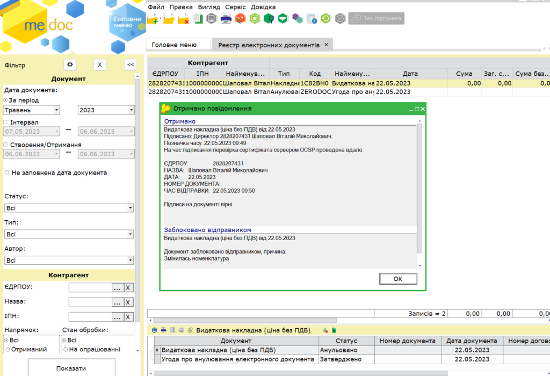This screenshot has width=550, height=376.
Task: Click the ЄДРПОУ filter input field
Action: pyautogui.click(x=90, y=288)
